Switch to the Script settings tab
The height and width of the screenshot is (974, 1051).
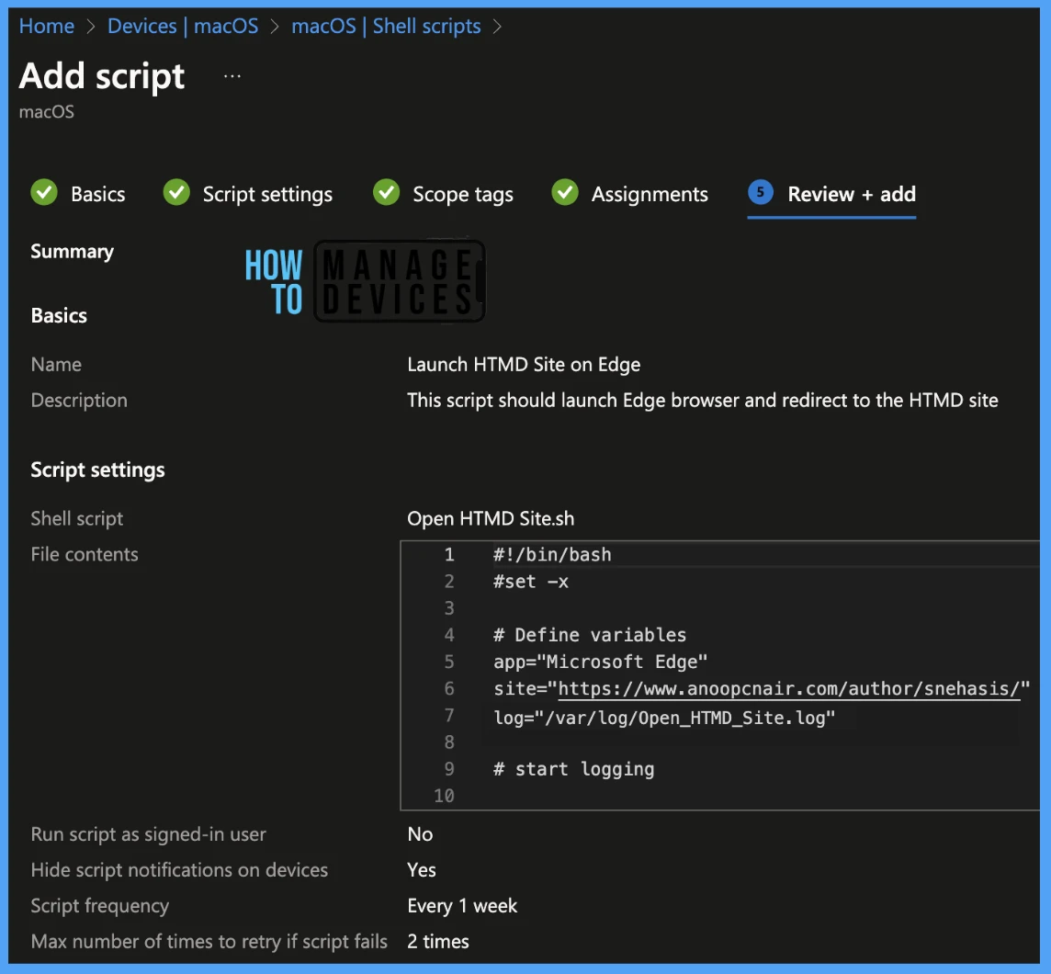(267, 195)
